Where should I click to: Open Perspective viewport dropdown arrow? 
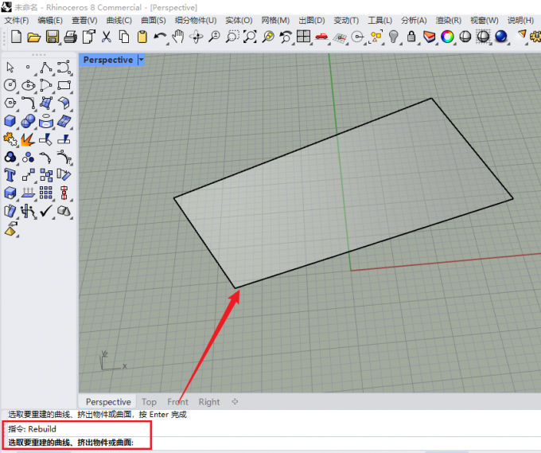141,60
